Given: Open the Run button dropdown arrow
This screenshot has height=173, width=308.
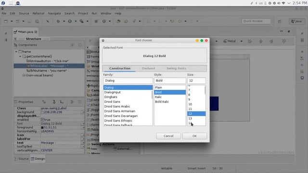Looking at the screenshot, I should coord(76,21).
